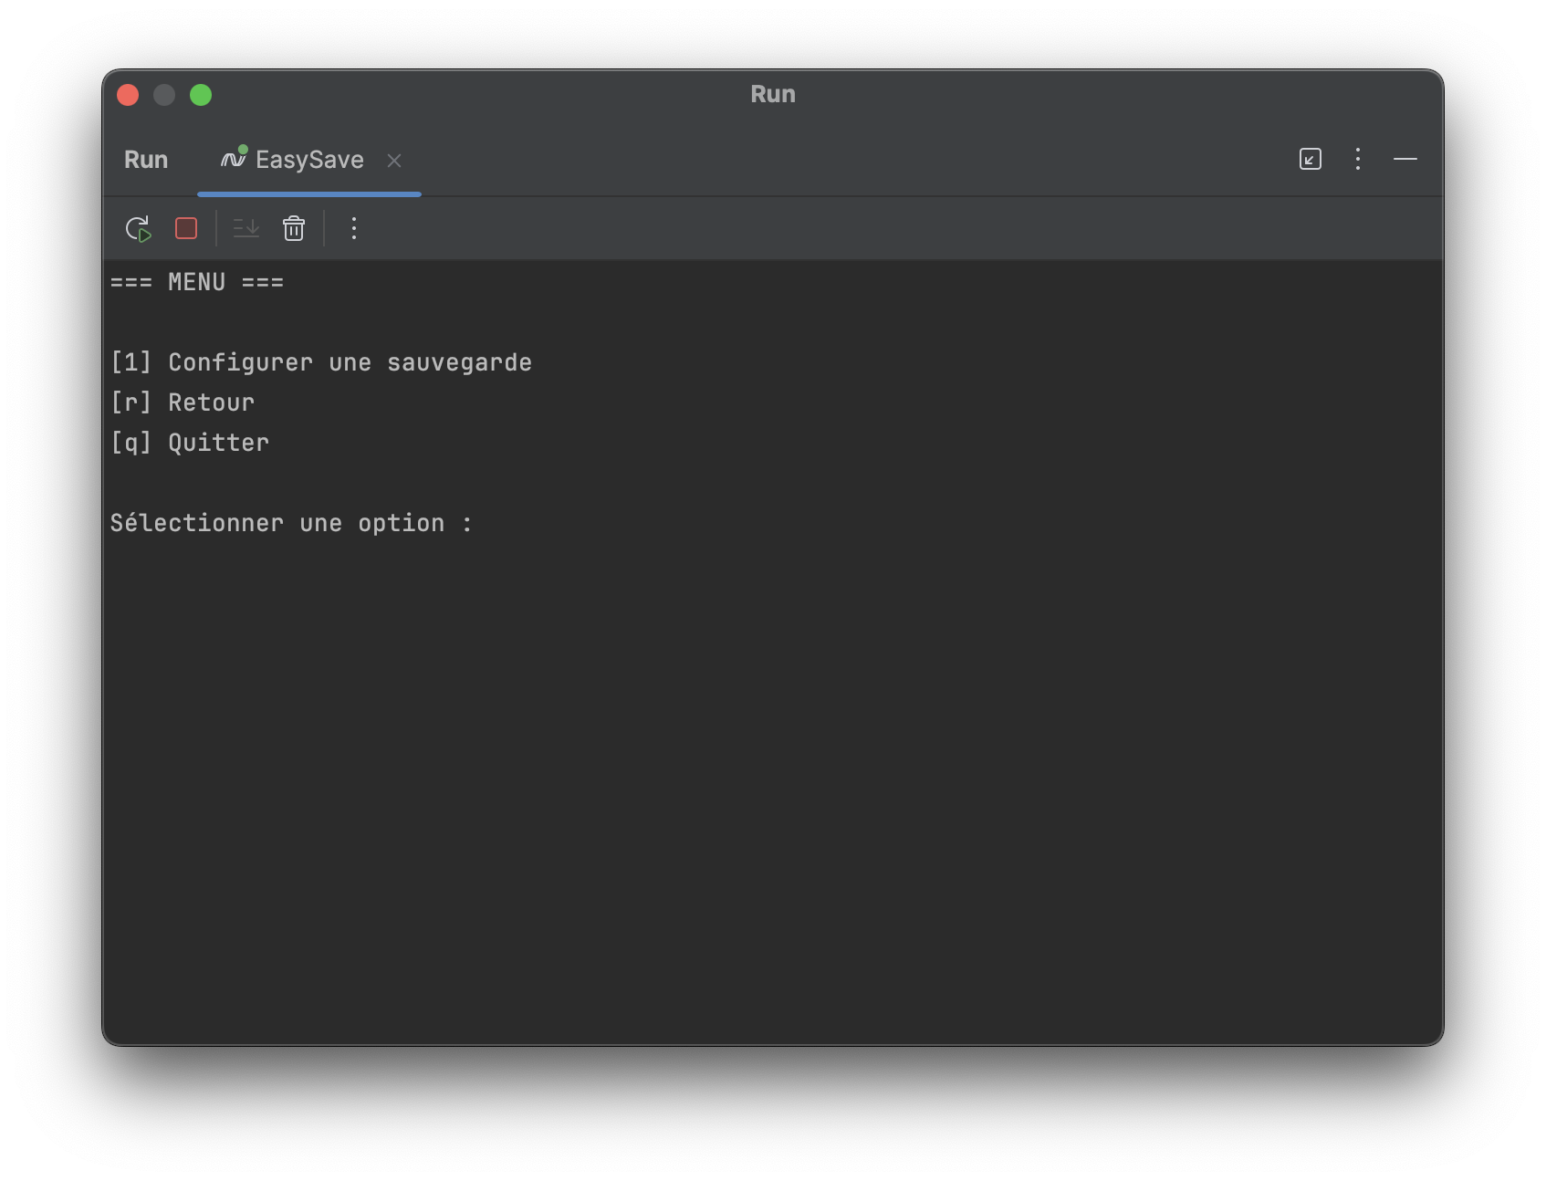The height and width of the screenshot is (1181, 1546).
Task: Click the EasySave app icon on its tab
Action: 232,159
